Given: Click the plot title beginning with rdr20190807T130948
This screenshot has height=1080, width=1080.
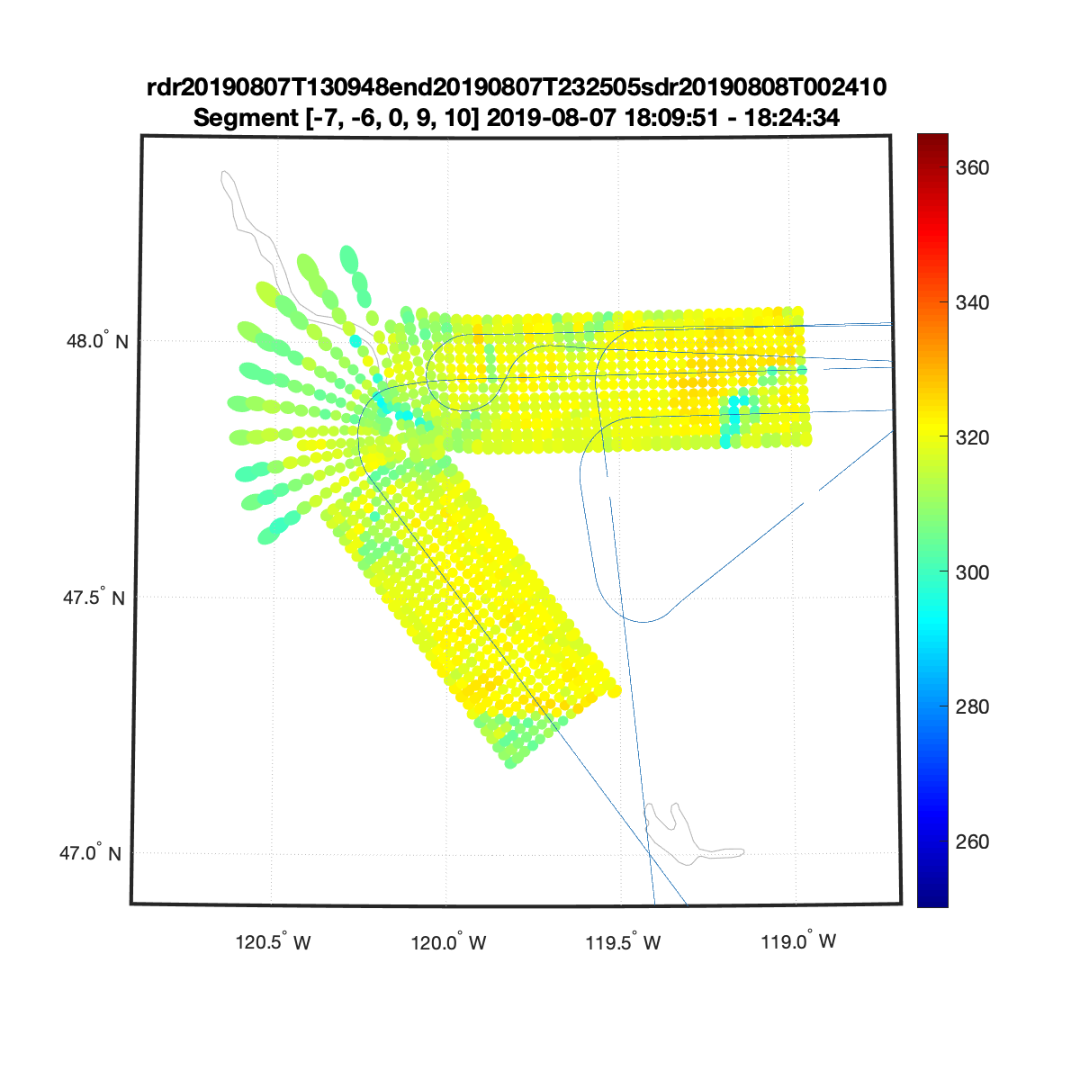Looking at the screenshot, I should pos(517,87).
